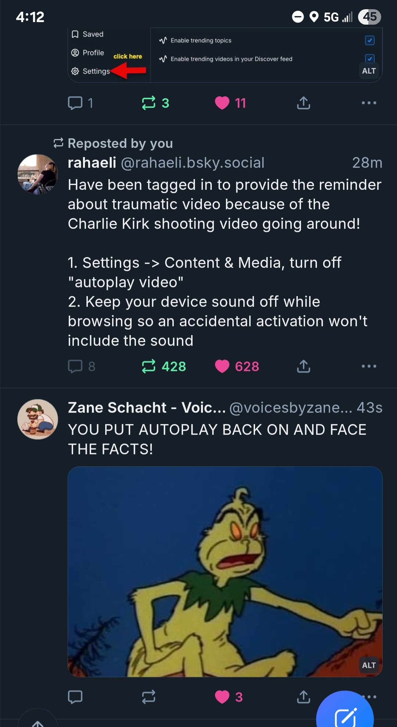Share rahaeli's post about traumatic video

coord(303,366)
